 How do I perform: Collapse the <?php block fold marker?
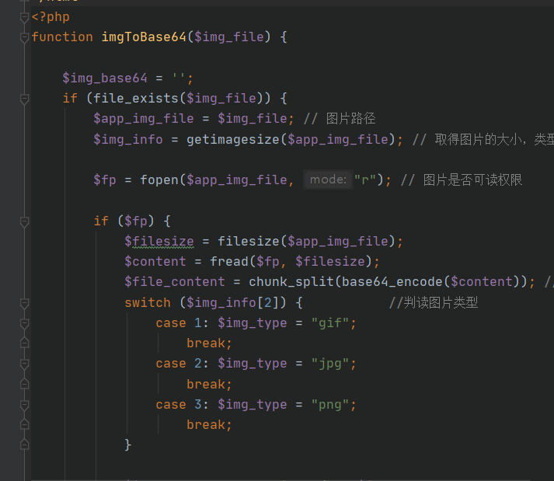click(24, 17)
